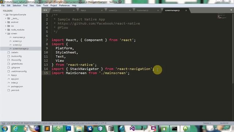Expand the node_modules folder
234x132 pixels.
6,30
